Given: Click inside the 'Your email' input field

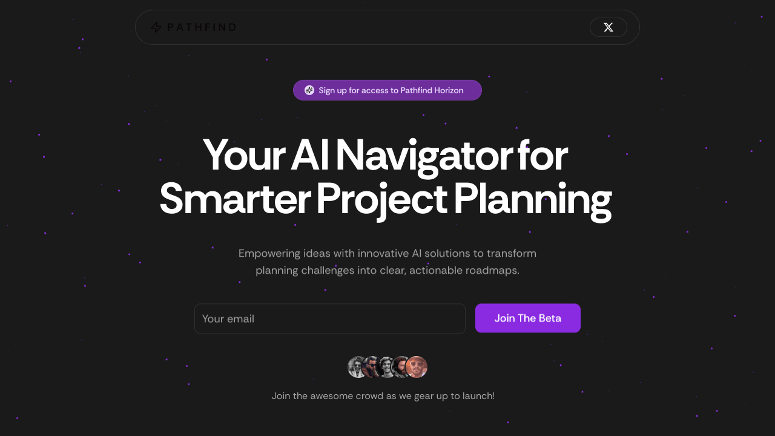Looking at the screenshot, I should tap(329, 318).
